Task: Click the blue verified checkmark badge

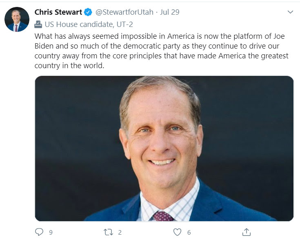Action: [x=88, y=12]
